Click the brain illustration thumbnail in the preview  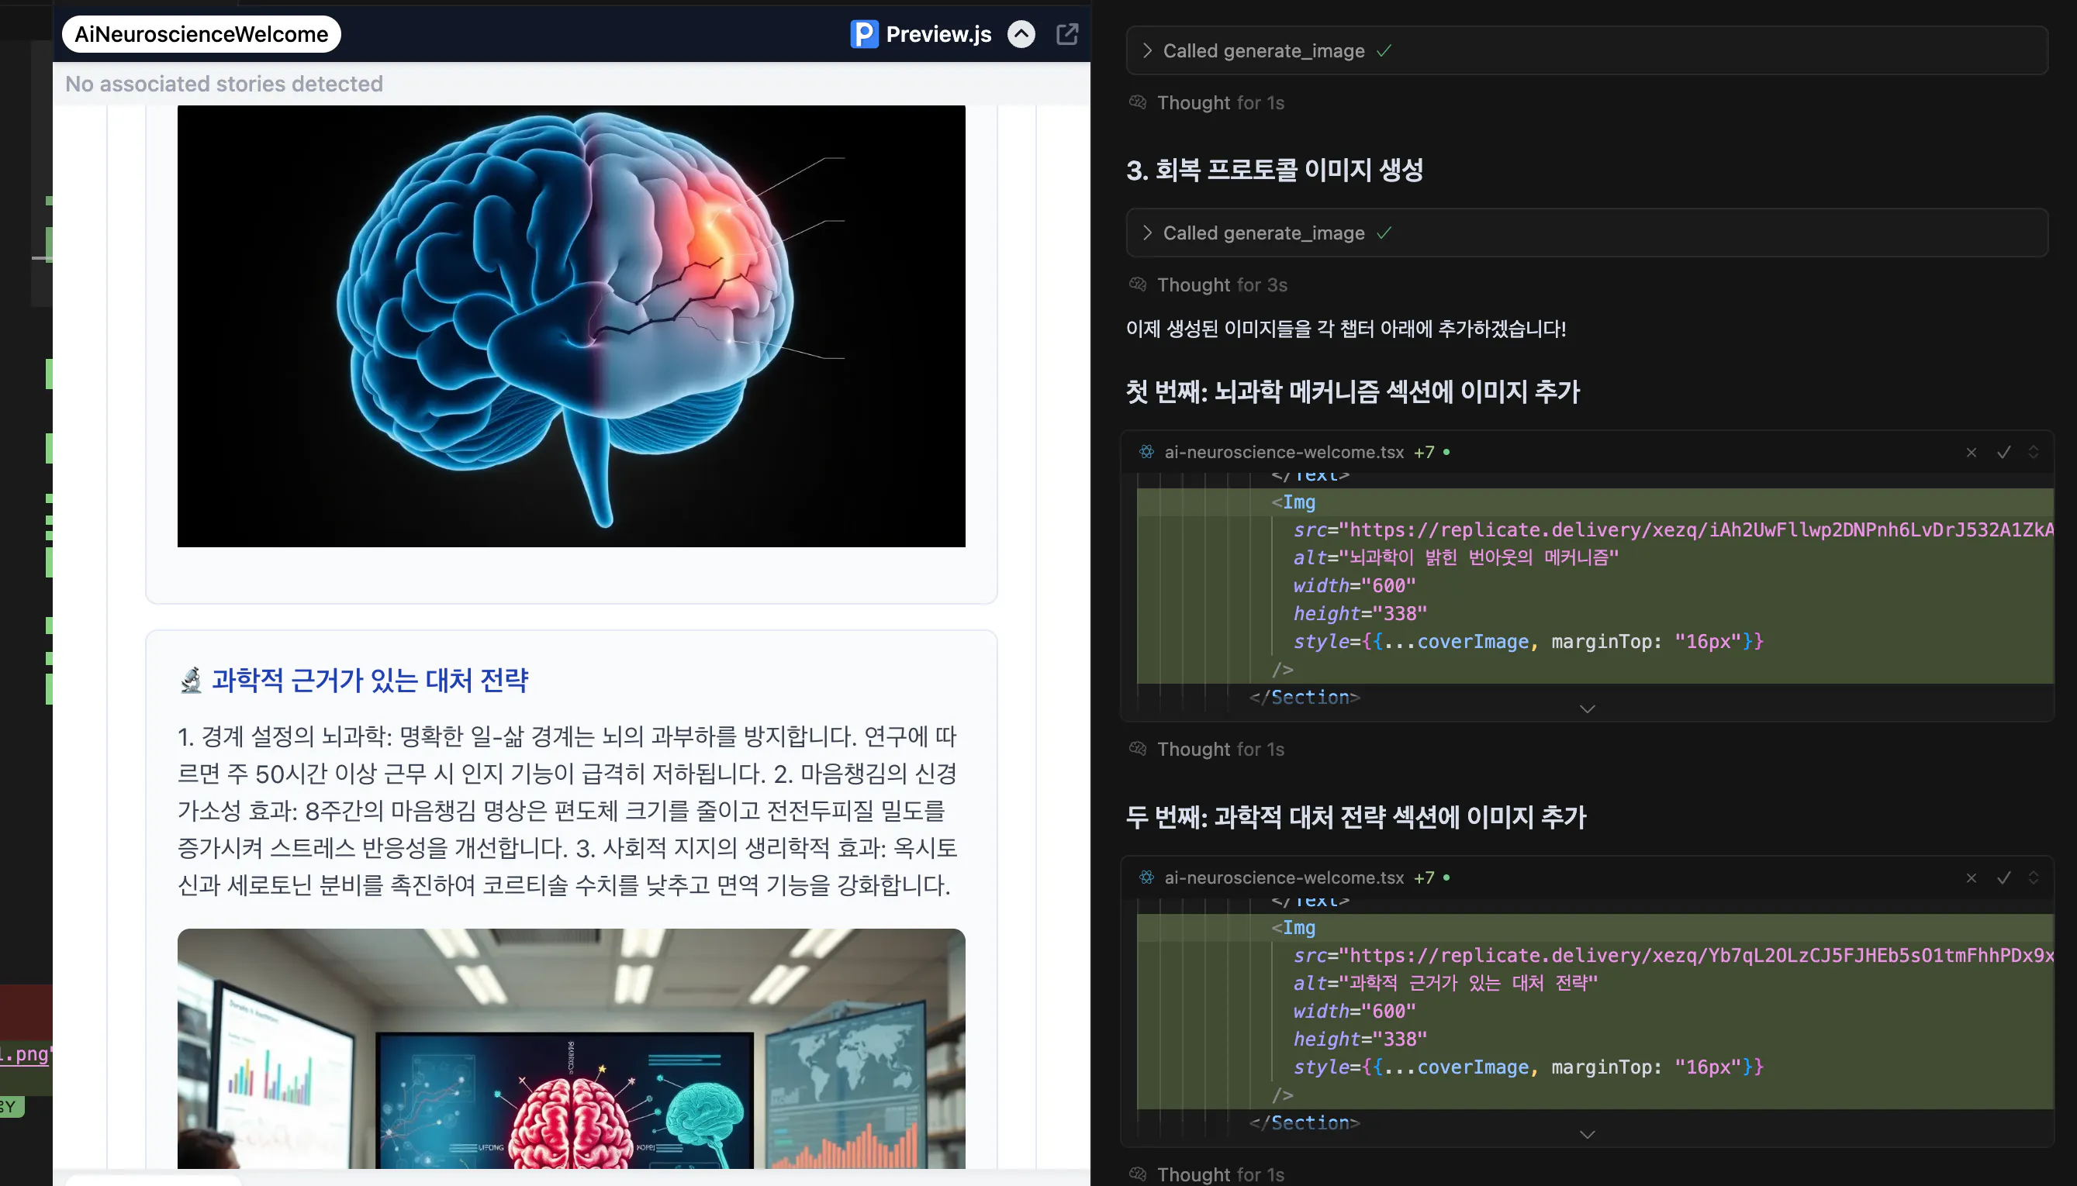[x=569, y=324]
